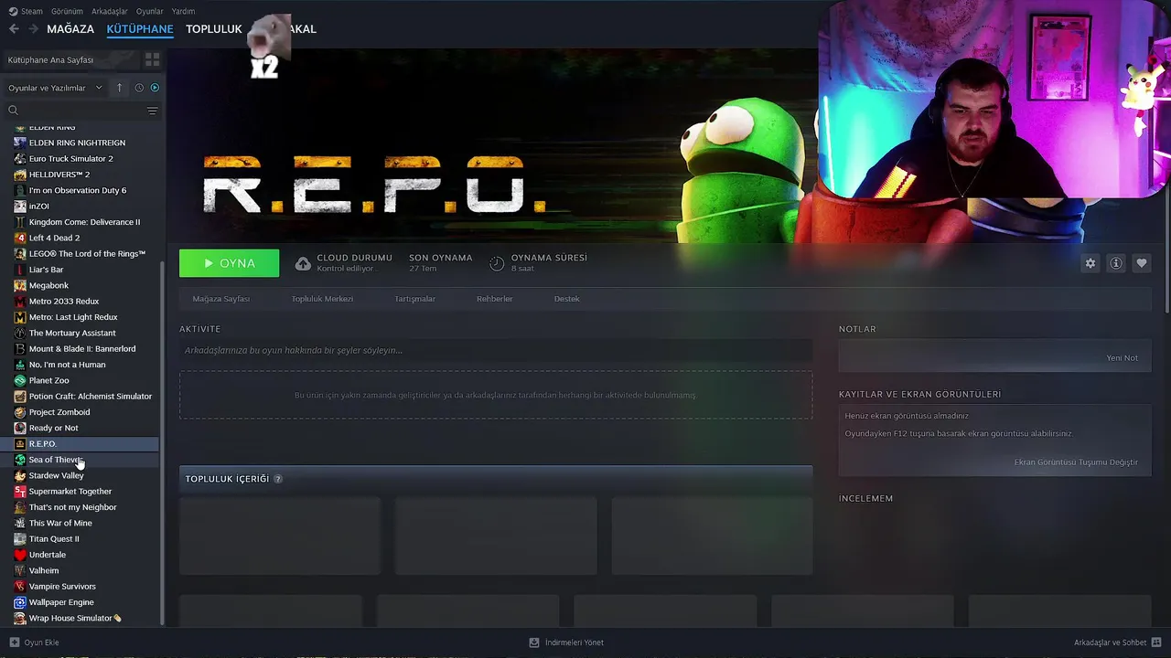1171x658 pixels.
Task: Open the Oyunlar menu
Action: point(150,11)
